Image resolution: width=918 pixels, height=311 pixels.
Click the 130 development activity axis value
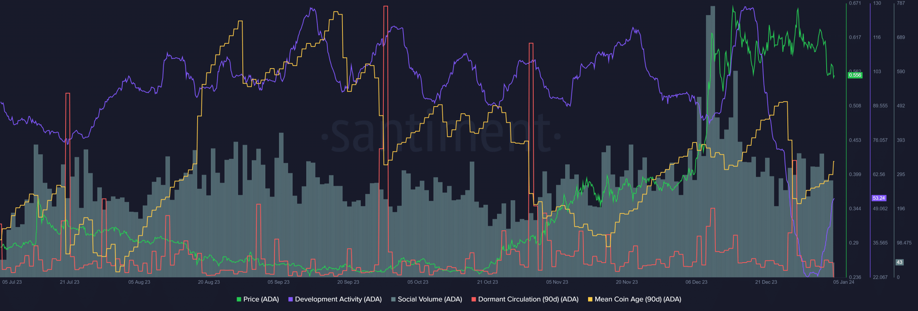coord(877,3)
